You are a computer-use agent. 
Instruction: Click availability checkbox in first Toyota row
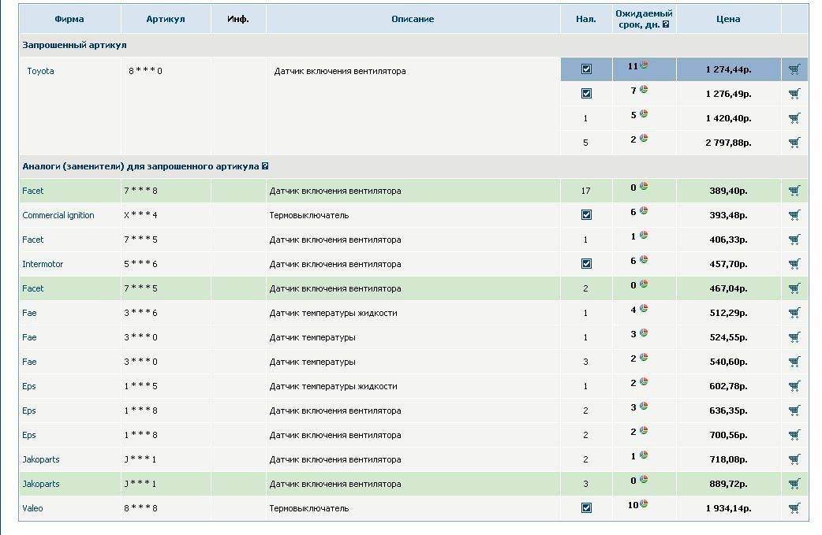[586, 69]
